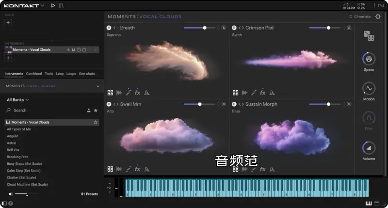
Task: Solo the Moments - Vocal Clouds instrument
Action: point(68,50)
